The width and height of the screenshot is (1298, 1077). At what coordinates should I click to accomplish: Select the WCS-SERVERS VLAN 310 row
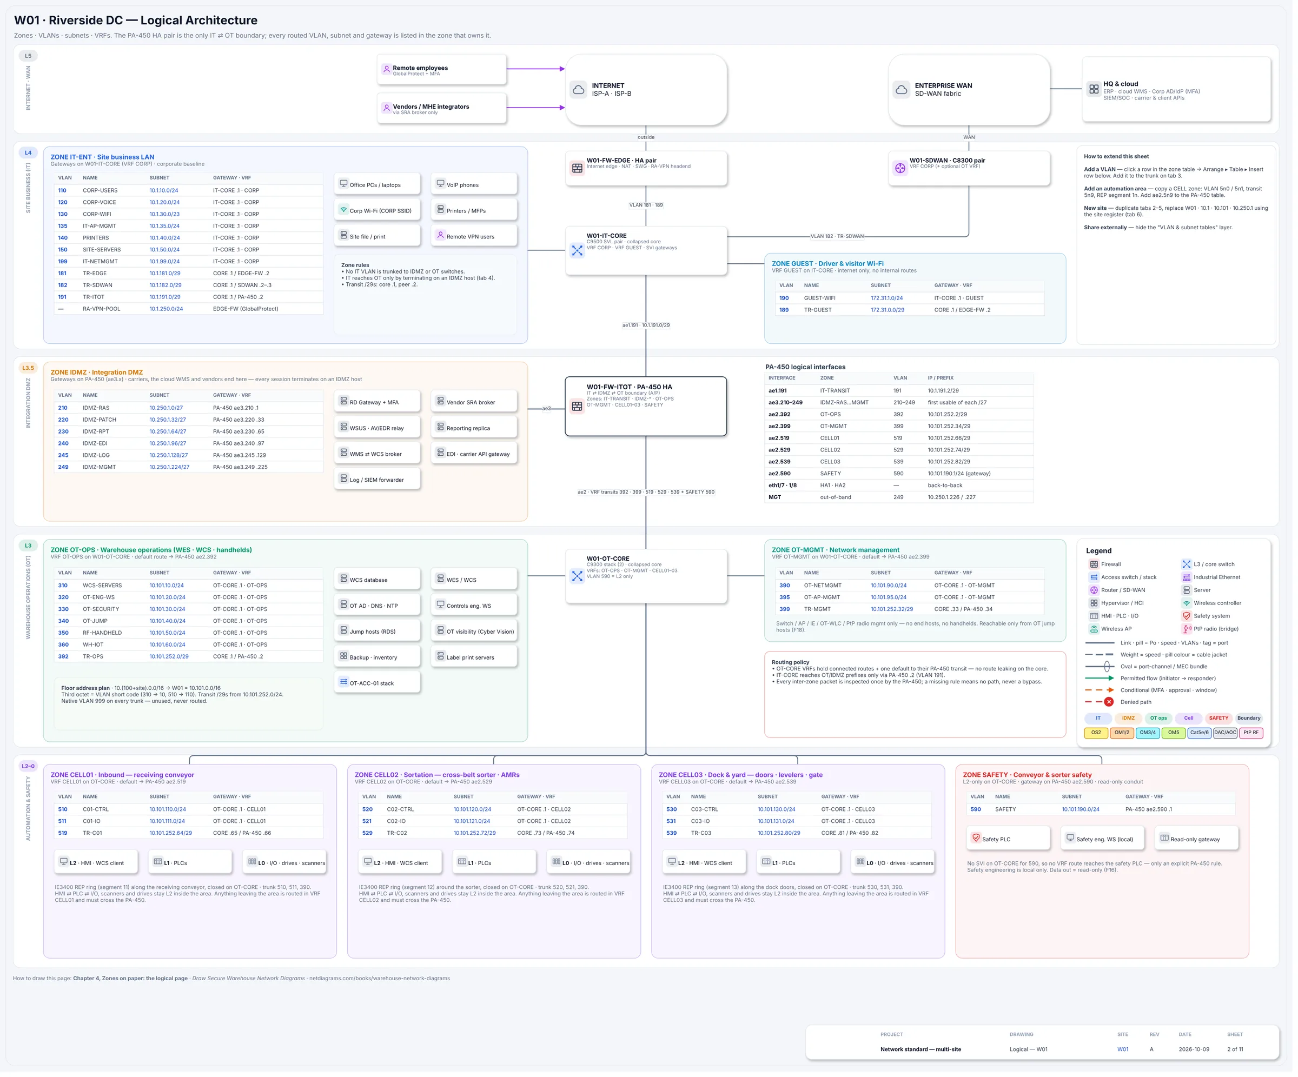[x=189, y=586]
